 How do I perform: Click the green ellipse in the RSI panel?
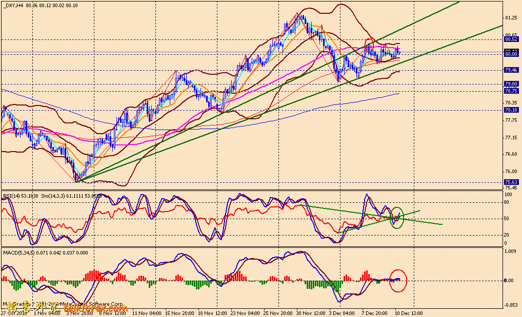click(x=397, y=218)
